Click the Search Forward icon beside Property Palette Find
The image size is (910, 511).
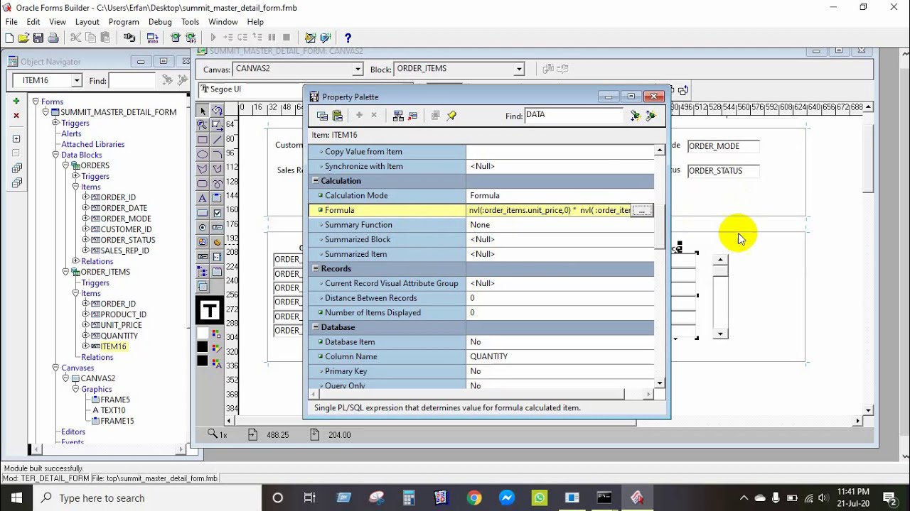636,116
